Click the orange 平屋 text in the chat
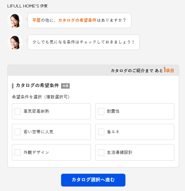 pos(36,20)
